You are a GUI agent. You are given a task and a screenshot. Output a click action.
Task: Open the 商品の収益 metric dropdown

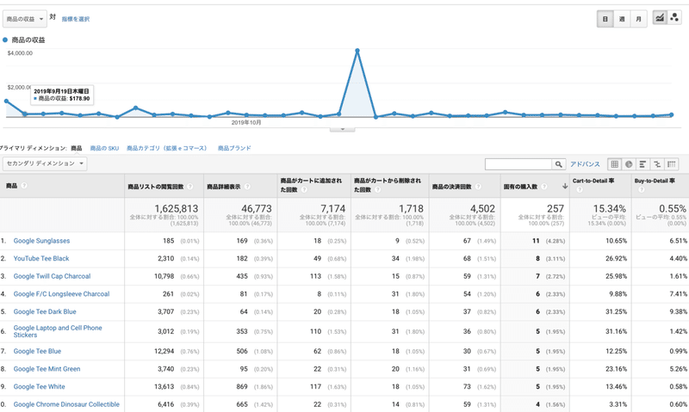tap(25, 19)
